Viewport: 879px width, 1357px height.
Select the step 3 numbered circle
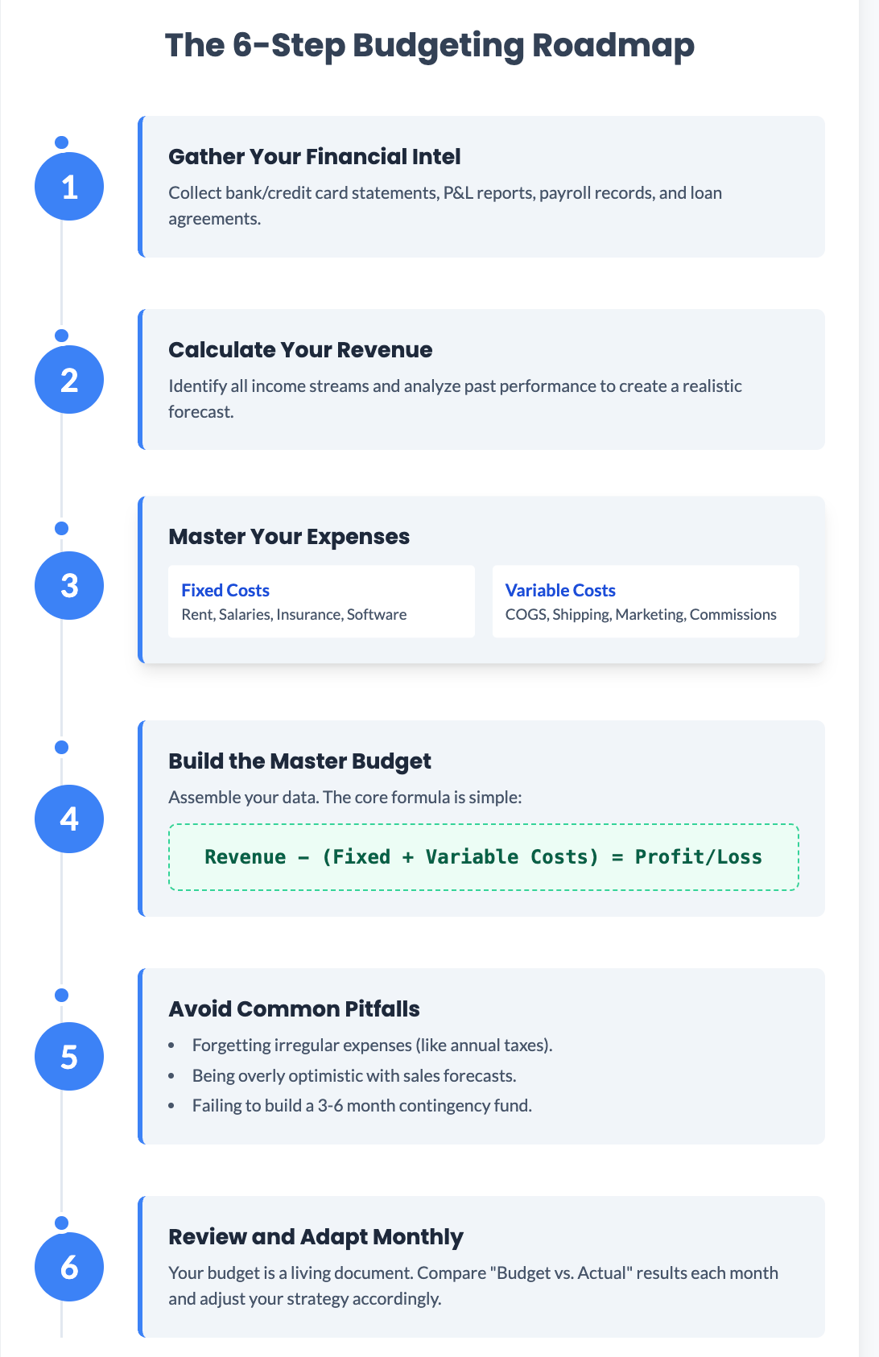click(x=69, y=585)
